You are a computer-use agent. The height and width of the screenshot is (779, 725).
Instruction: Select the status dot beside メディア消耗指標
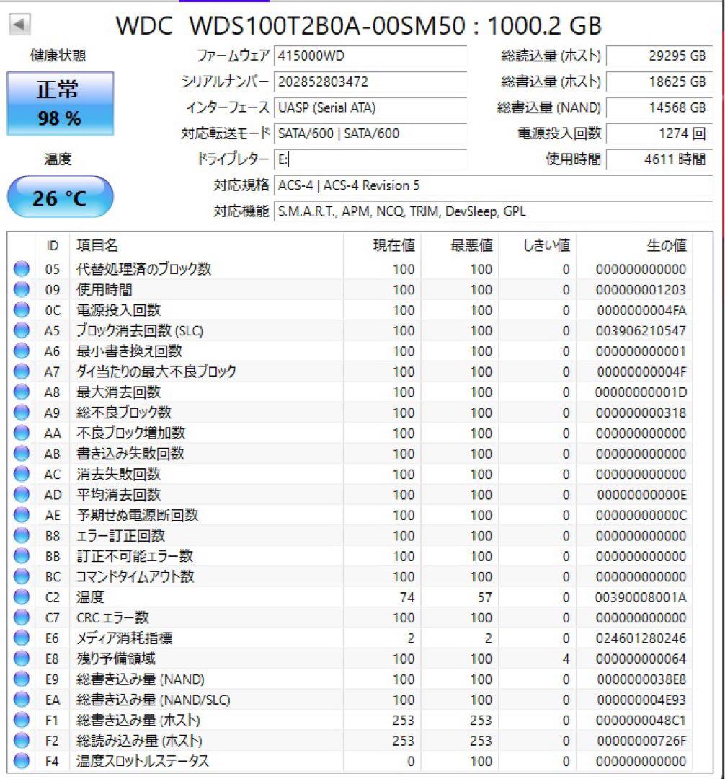pyautogui.click(x=21, y=638)
